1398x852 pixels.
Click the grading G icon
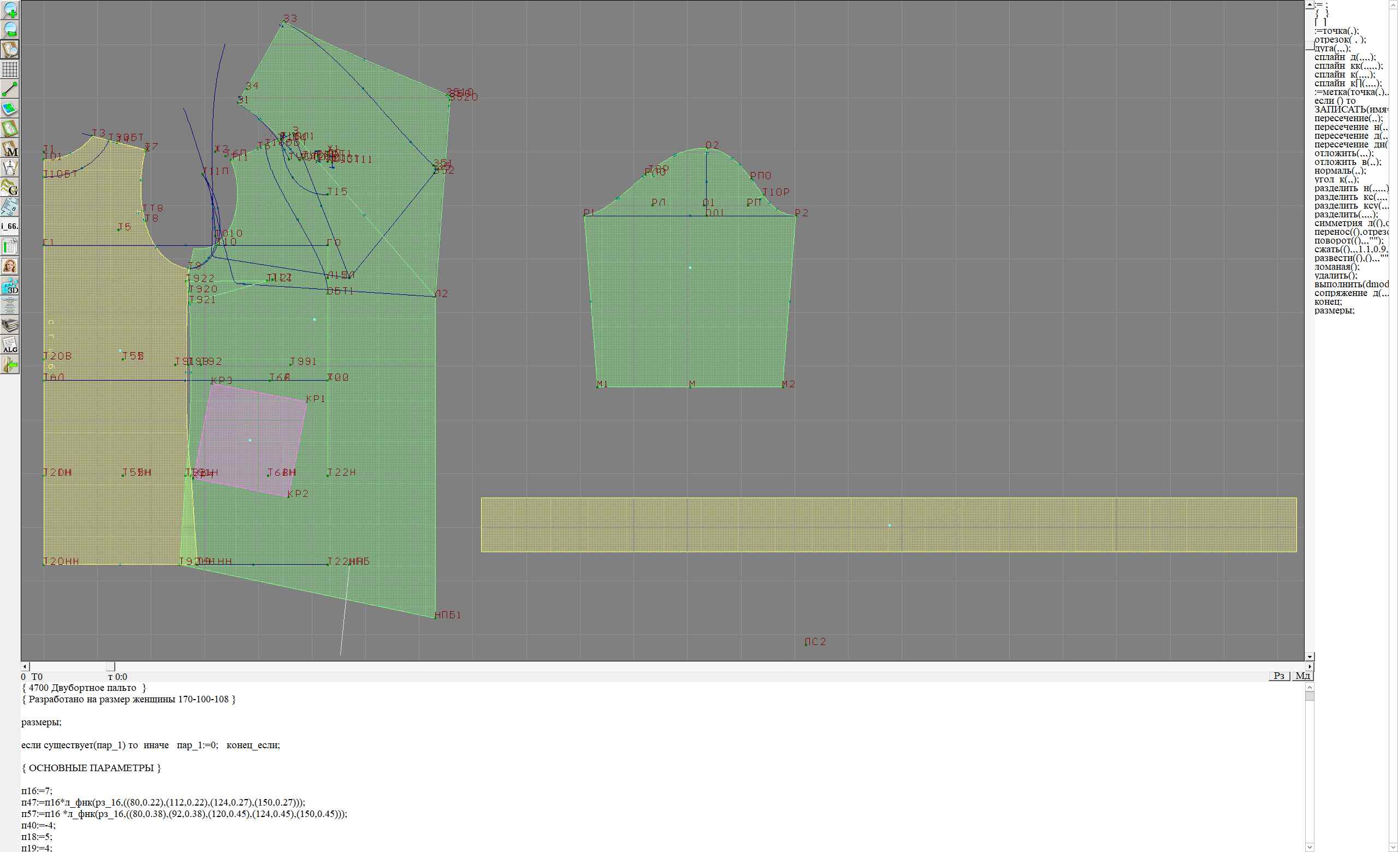click(10, 187)
